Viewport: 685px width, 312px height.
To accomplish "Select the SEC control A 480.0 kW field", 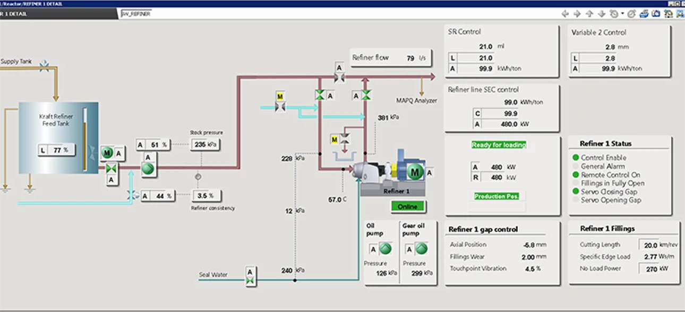I will coord(496,124).
